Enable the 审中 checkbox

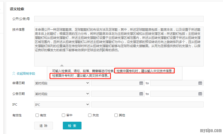pos(64,115)
